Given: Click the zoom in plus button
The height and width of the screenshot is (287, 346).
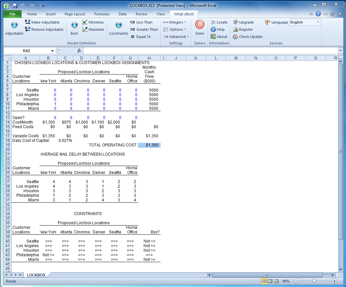Looking at the screenshot, I should tap(335, 281).
